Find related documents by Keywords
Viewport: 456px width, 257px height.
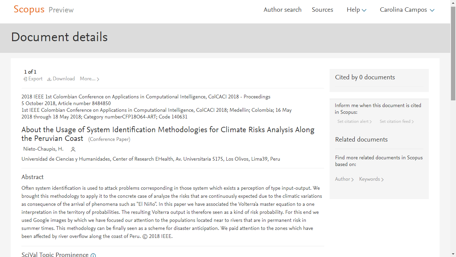click(372, 179)
